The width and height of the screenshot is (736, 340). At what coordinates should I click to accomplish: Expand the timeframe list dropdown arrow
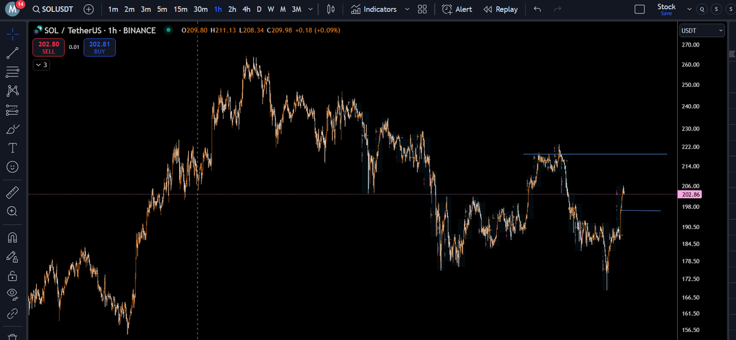310,10
